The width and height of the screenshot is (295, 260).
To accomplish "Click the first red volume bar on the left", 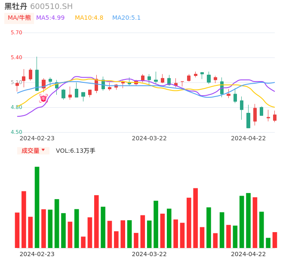I will tap(17, 230).
